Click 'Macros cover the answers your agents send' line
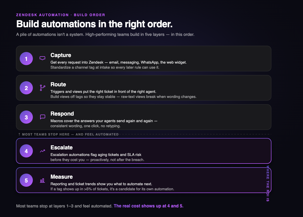Screen dimensions: 303x217 (104, 121)
